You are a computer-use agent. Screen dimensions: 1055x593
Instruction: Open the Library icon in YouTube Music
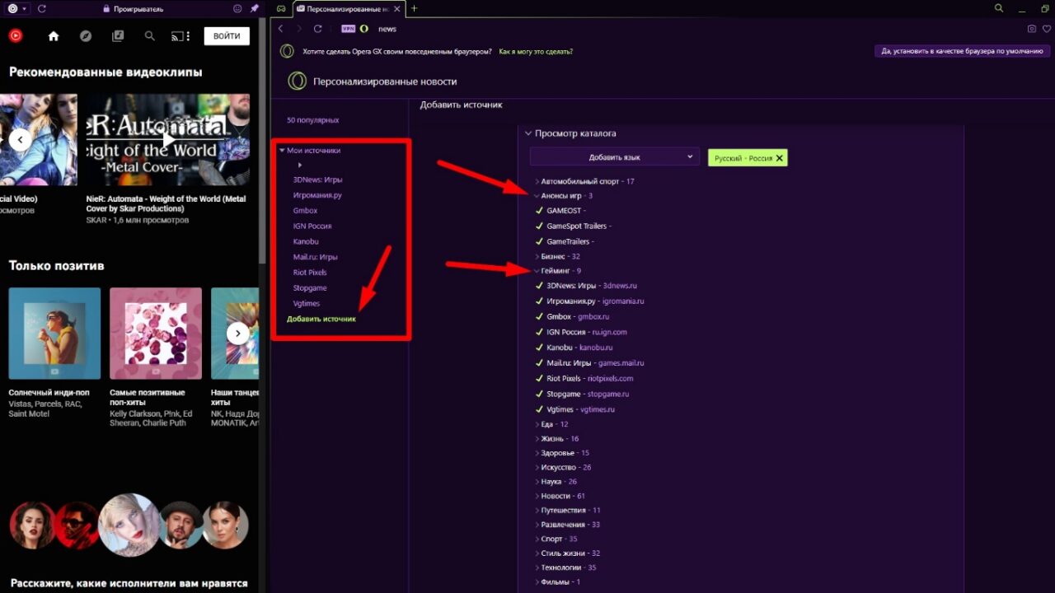(118, 36)
